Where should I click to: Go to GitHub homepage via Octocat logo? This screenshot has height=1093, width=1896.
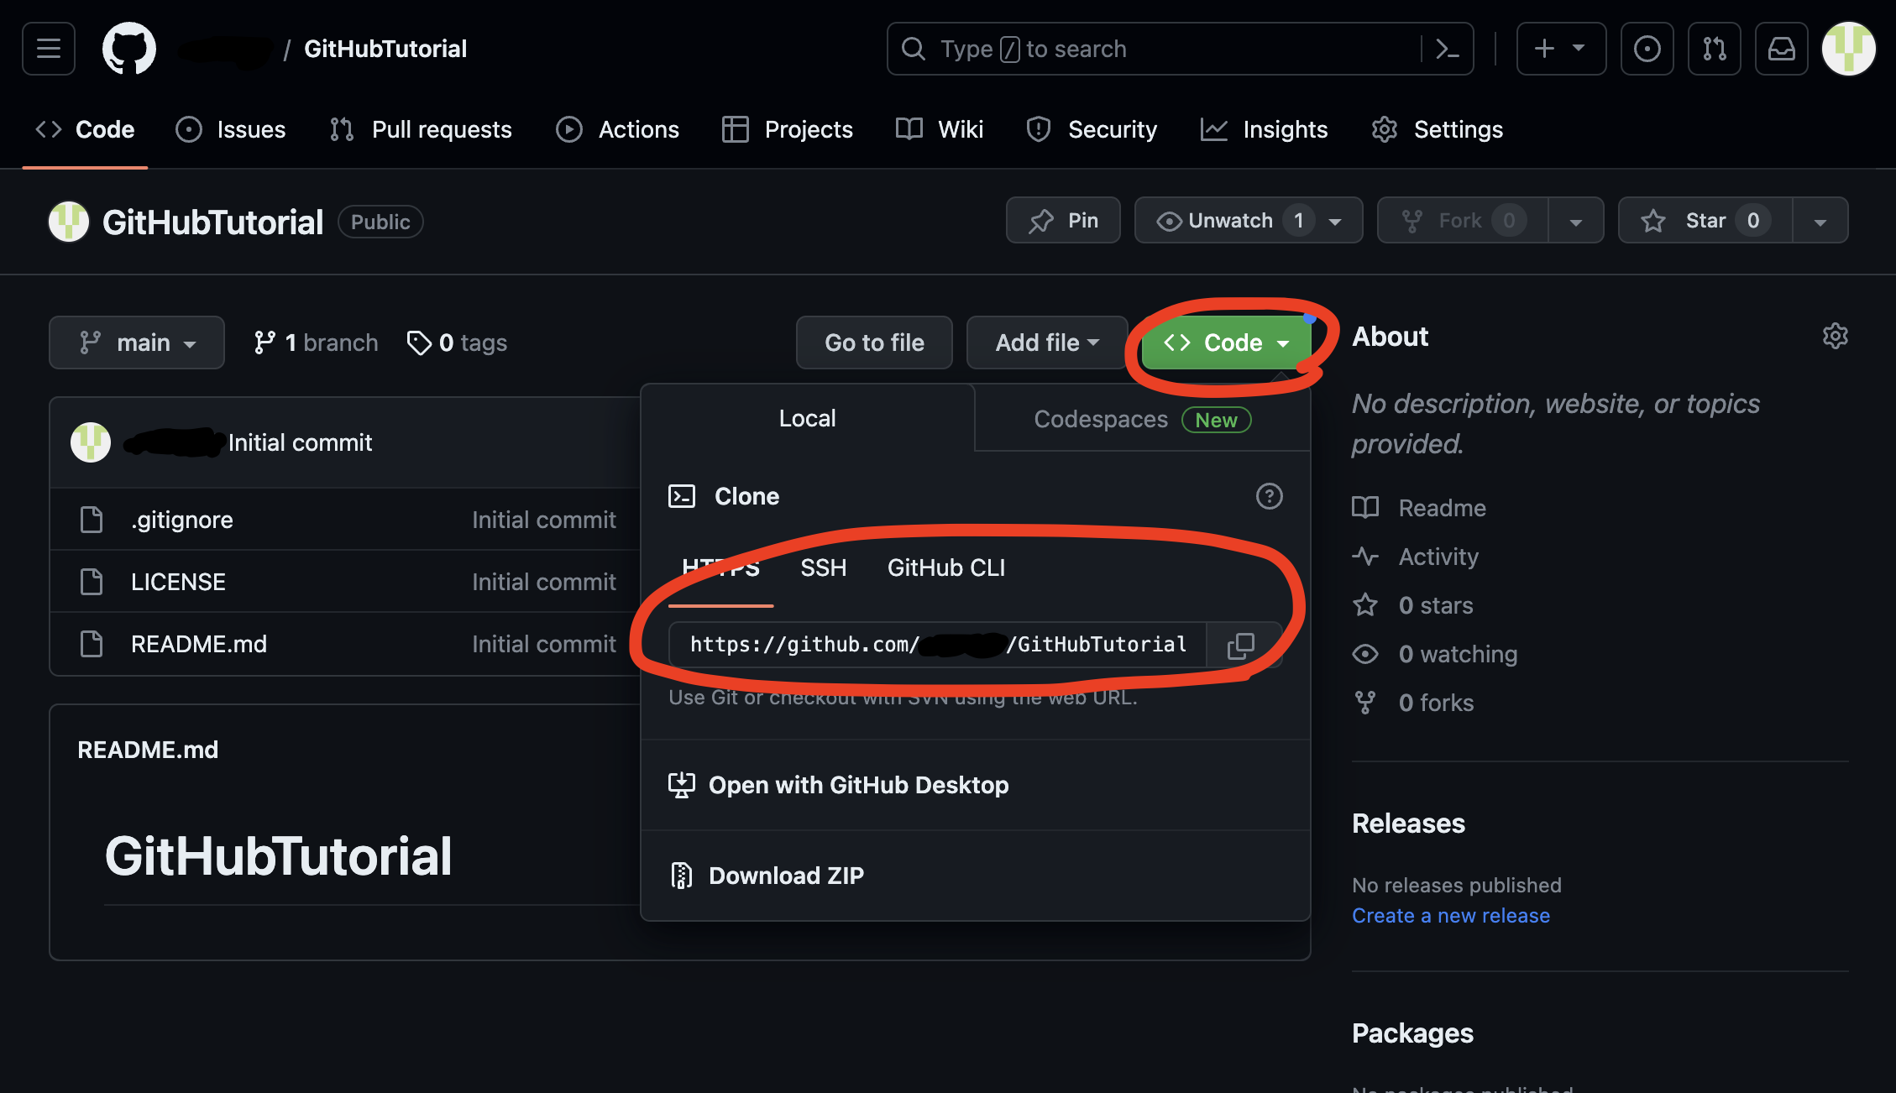[x=128, y=49]
